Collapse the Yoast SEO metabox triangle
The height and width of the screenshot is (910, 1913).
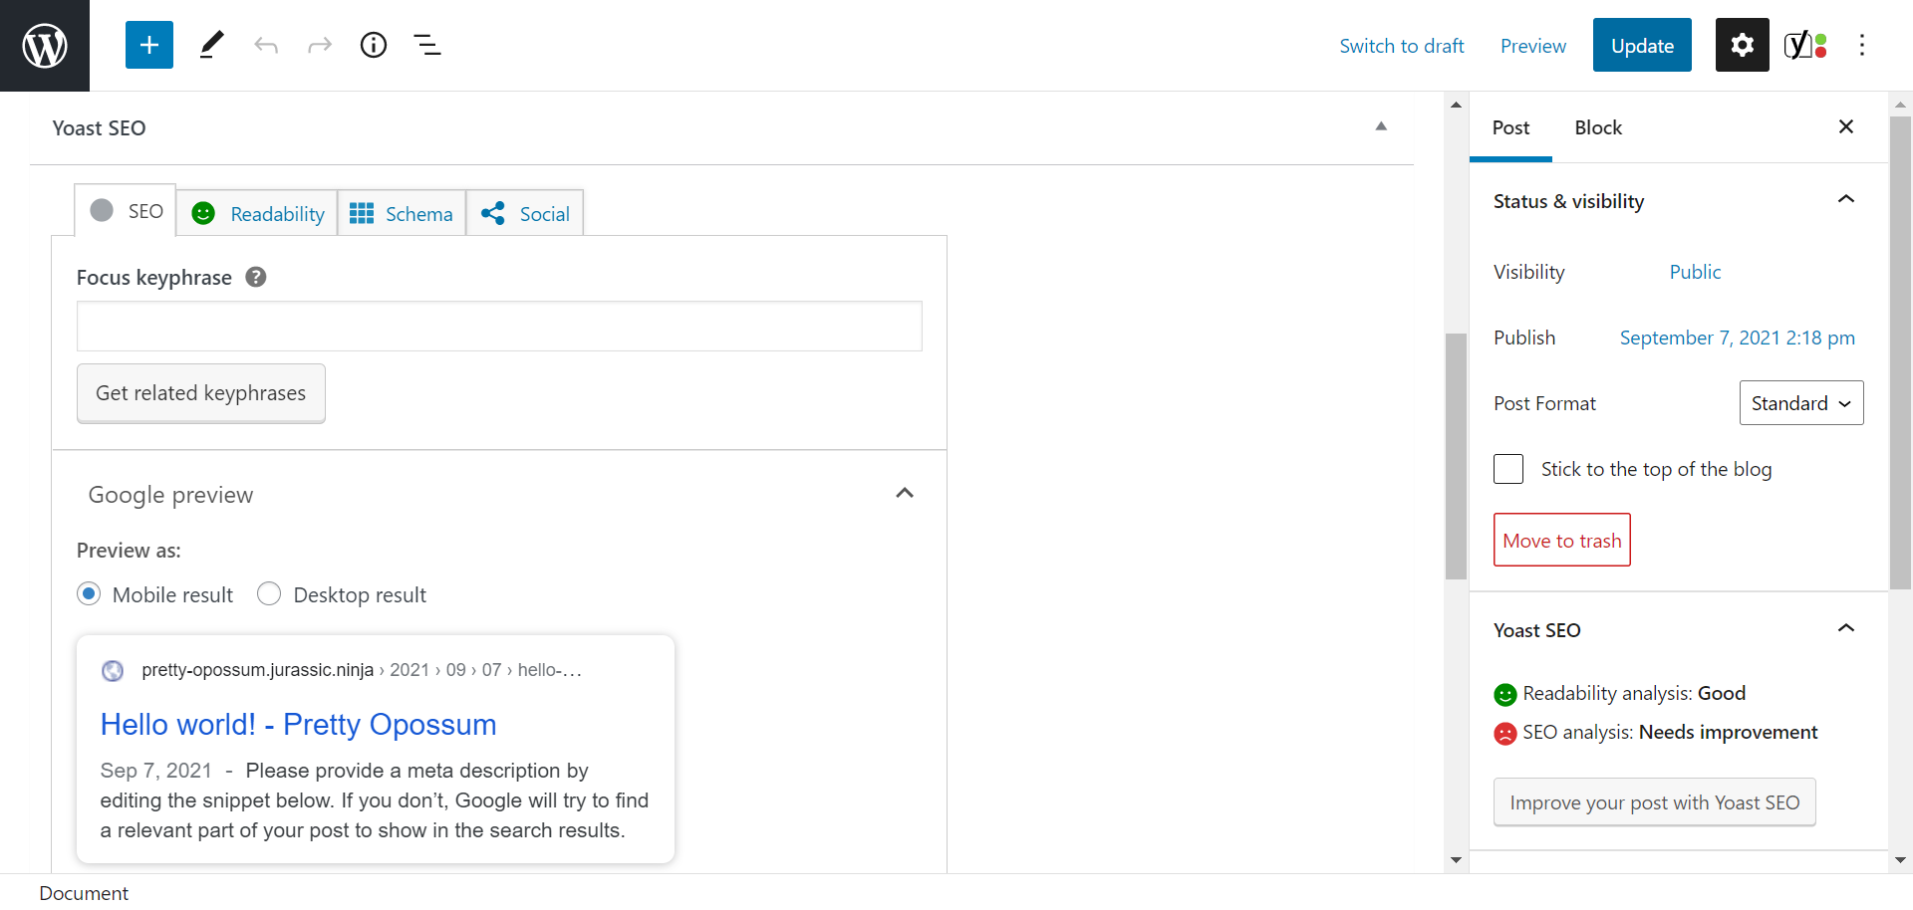[1381, 126]
